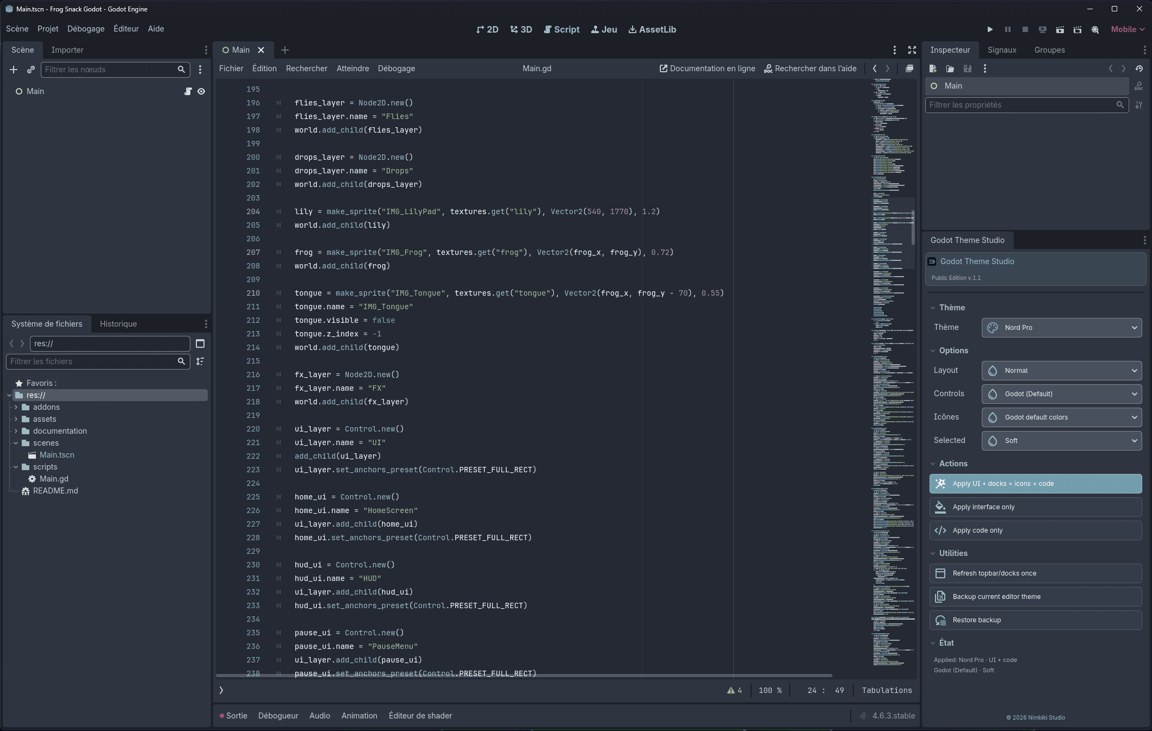The image size is (1152, 731).
Task: Add a new scene tab with the plus
Action: (x=284, y=50)
